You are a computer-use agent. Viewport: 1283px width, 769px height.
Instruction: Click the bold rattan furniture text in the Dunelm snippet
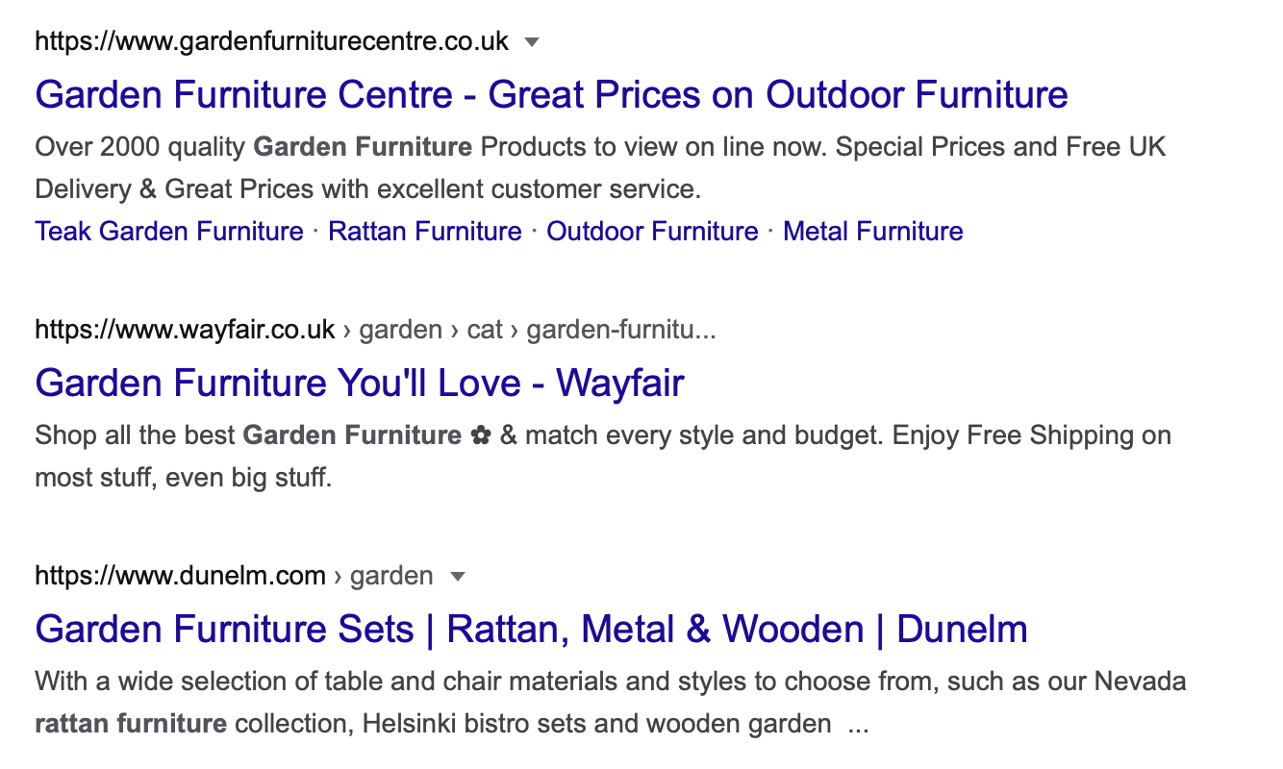point(131,724)
